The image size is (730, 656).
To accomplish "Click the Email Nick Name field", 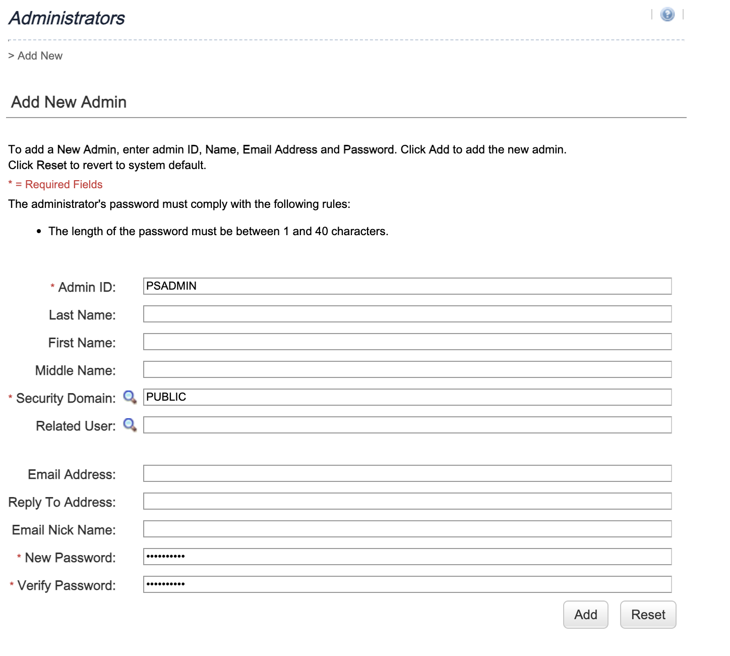I will click(x=407, y=529).
